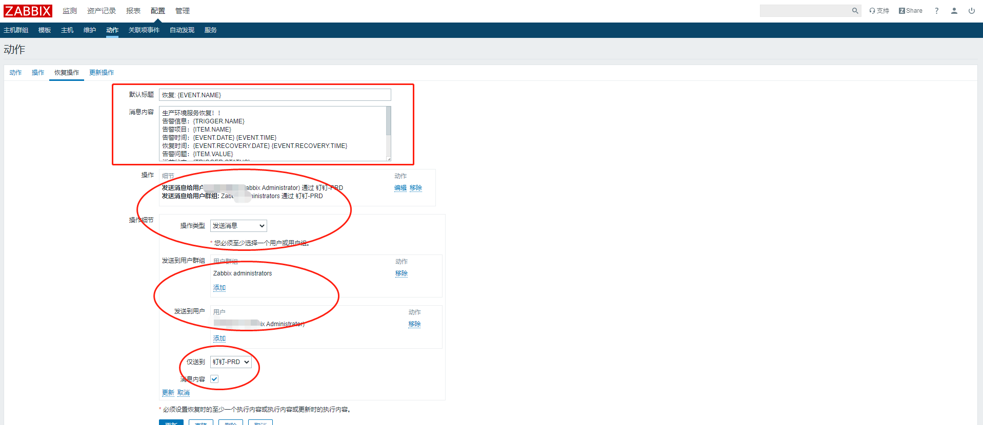Open the 支持 support link
This screenshot has width=983, height=425.
tap(879, 11)
